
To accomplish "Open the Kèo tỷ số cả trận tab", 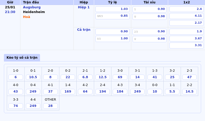I will pyautogui.click(x=22, y=58).
